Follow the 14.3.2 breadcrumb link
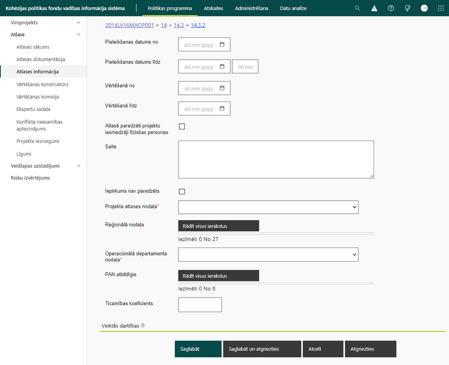Screen dimensions: 449x365 coord(198,25)
